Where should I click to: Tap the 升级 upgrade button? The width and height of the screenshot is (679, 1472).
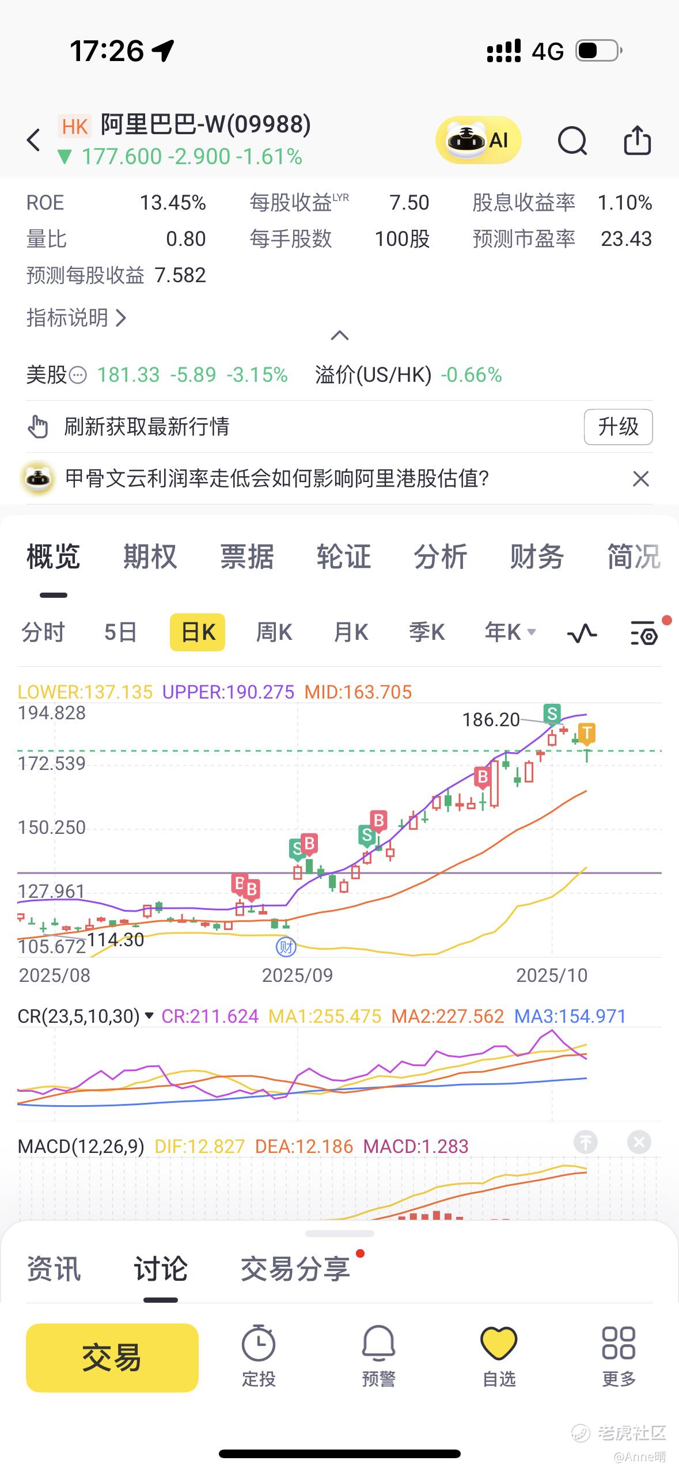point(618,427)
